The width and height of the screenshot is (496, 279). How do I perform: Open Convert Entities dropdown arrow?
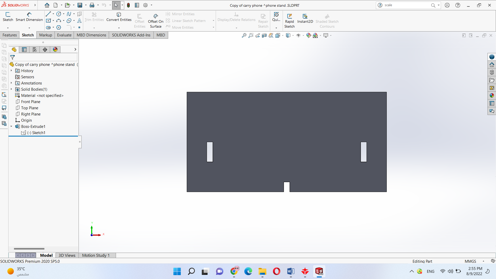pos(119,28)
